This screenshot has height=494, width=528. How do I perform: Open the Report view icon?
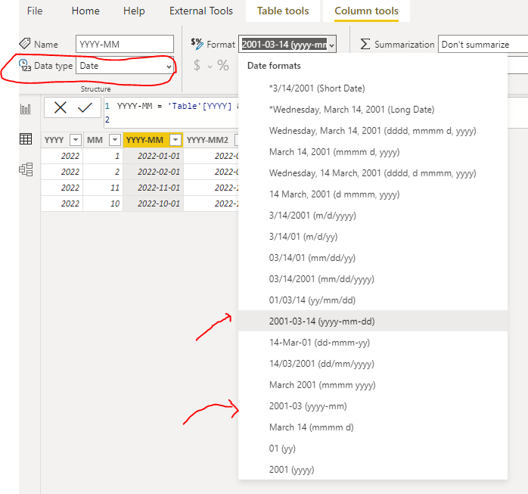26,109
